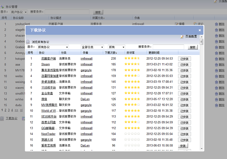Image resolution: width=227 pixels, height=159 pixels.
Task: Sort by the 下载次数 column header
Action: pyautogui.click(x=111, y=53)
